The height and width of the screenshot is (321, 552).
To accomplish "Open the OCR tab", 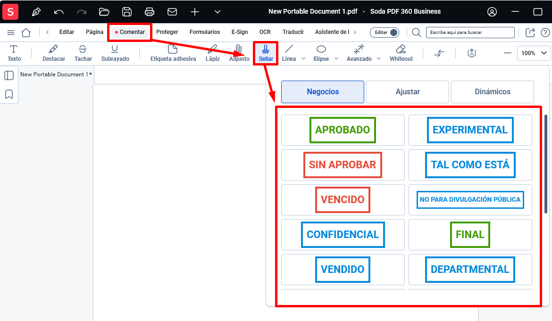I will (x=265, y=32).
